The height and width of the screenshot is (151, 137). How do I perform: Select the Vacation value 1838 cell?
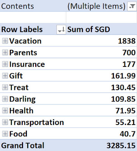coord(101,41)
